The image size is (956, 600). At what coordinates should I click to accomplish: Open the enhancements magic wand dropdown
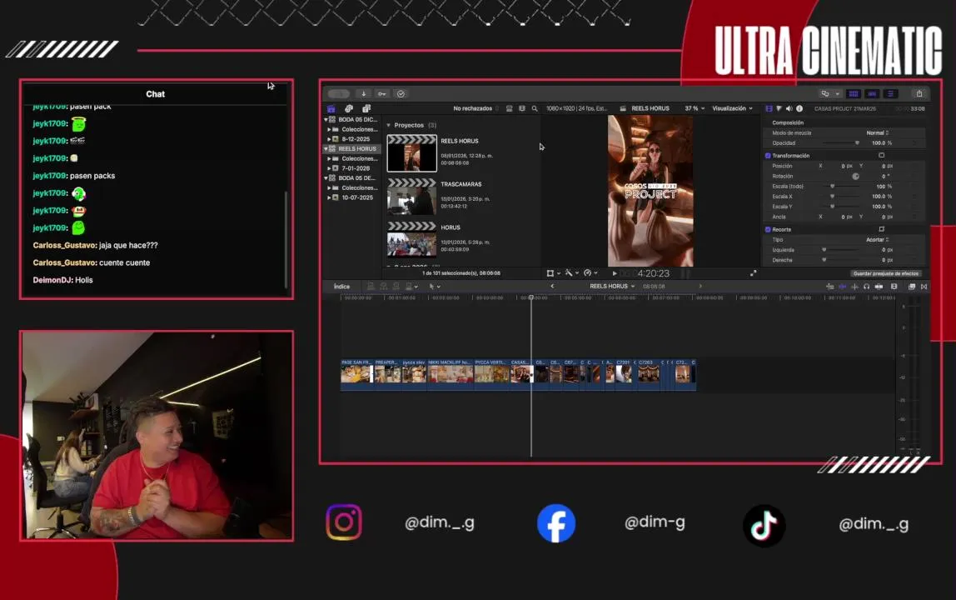point(572,273)
